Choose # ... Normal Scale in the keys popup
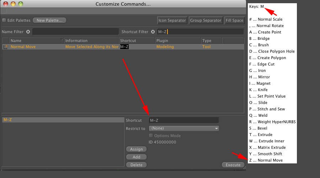This screenshot has width=320, height=178. click(266, 19)
